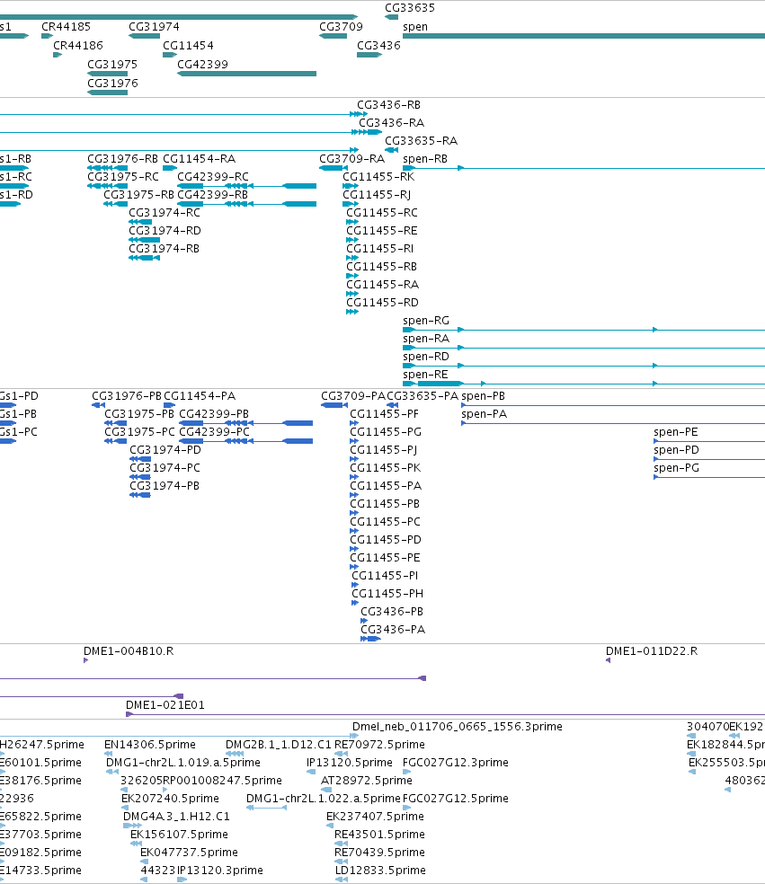Viewport: 765px width, 884px height.
Task: Select EST Dmel_neb_011706_0665_1556.3prime
Action: click(x=458, y=727)
